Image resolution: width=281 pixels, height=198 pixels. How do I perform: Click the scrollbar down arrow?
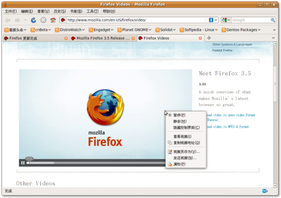click(275, 186)
